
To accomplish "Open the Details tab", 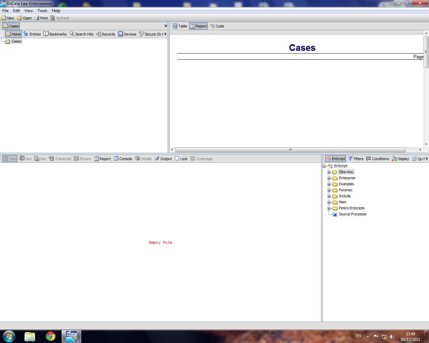I will [143, 159].
